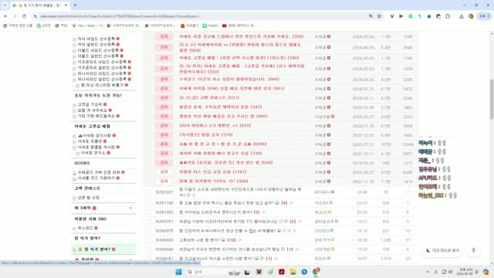494x278 pixels.
Task: Tick the checkbox of the 18:10 post row
Action: click(x=148, y=231)
